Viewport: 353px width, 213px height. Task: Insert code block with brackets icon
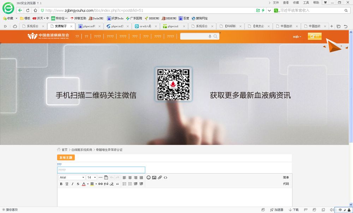pyautogui.click(x=166, y=177)
